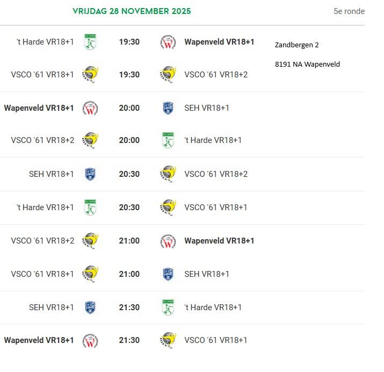Click Wapenveld logo in the 20:00 SEH match
Image resolution: width=384 pixels, height=372 pixels.
point(90,108)
